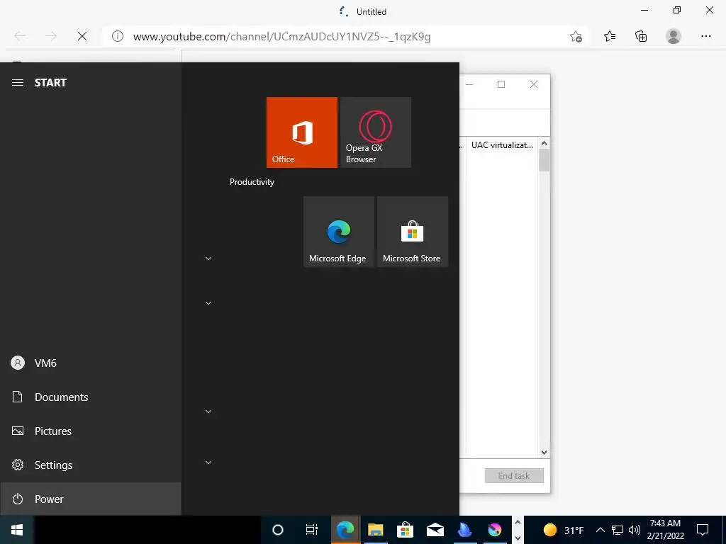Viewport: 726px width, 544px height.
Task: Maximize the Task Manager window
Action: [501, 84]
